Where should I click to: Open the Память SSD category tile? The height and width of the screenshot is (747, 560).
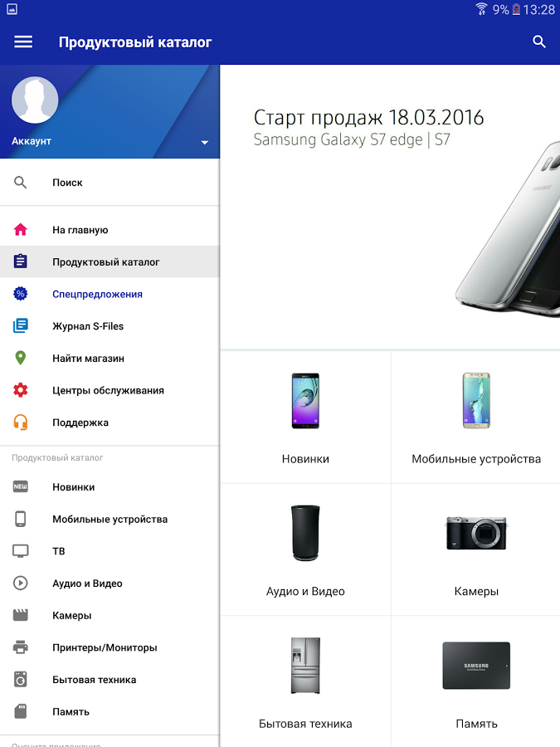click(x=475, y=681)
